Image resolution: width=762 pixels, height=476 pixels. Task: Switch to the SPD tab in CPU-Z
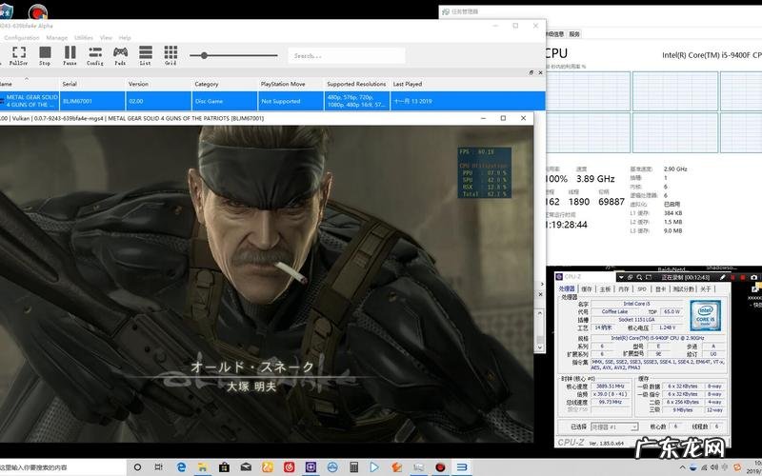(641, 288)
